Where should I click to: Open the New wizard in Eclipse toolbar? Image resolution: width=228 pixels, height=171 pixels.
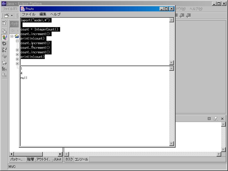[7, 15]
